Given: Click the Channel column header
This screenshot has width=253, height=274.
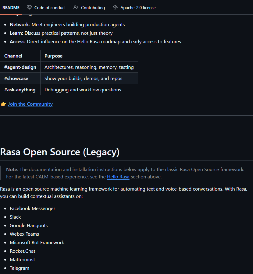Looking at the screenshot, I should tap(20, 56).
